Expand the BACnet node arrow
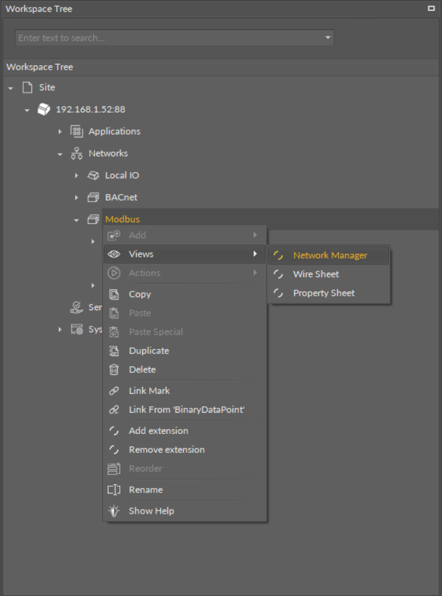Viewport: 442px width, 596px height. coord(76,197)
